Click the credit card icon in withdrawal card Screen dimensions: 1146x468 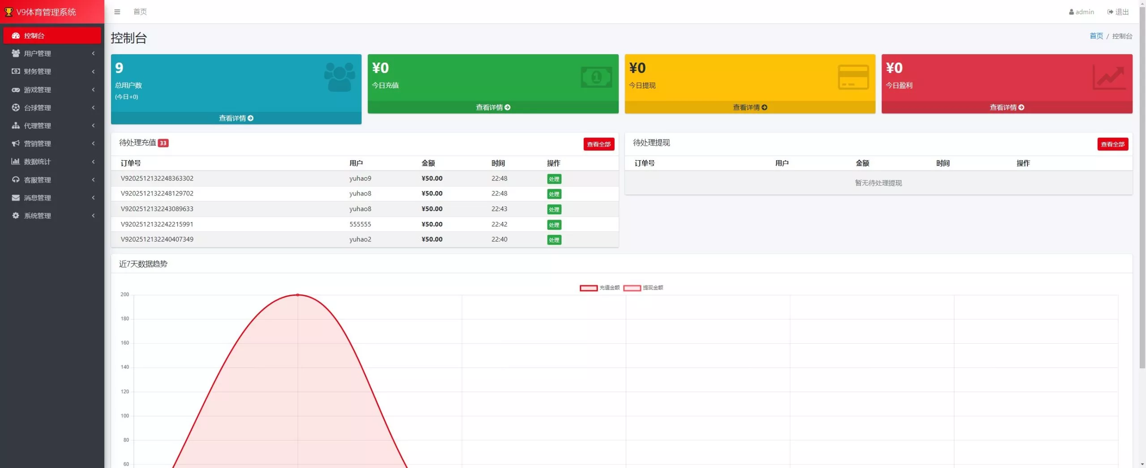pos(853,77)
